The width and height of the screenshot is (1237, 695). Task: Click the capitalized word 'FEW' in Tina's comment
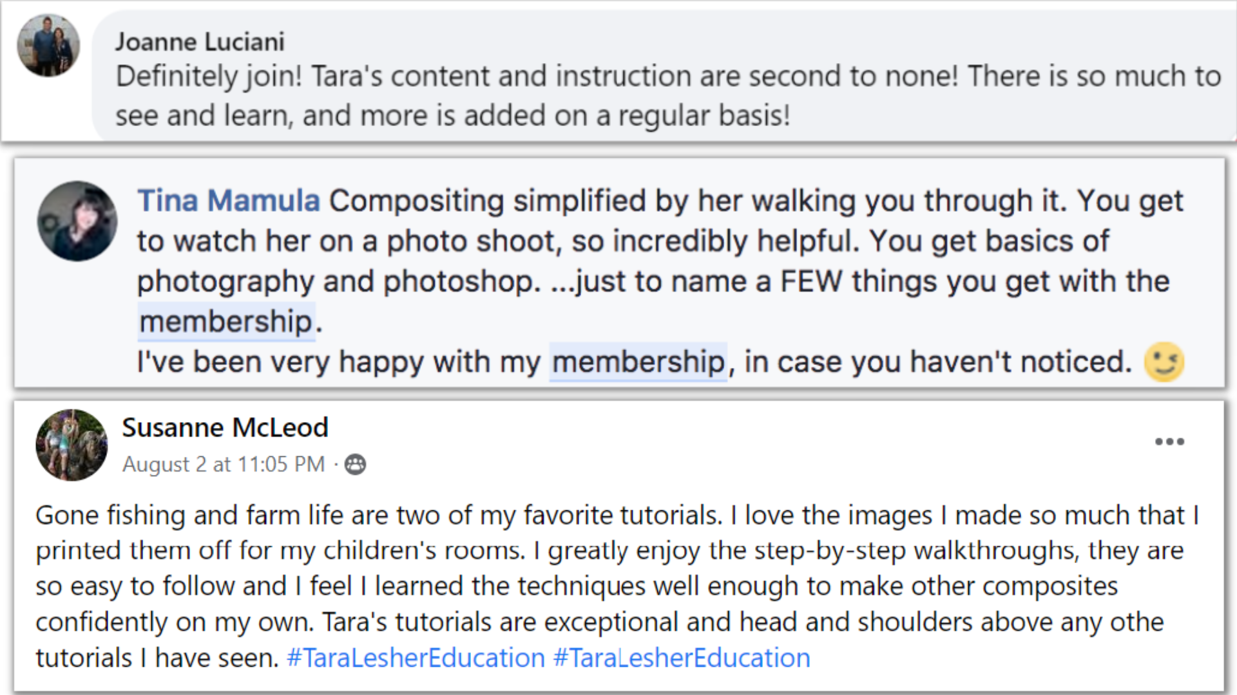pos(810,281)
